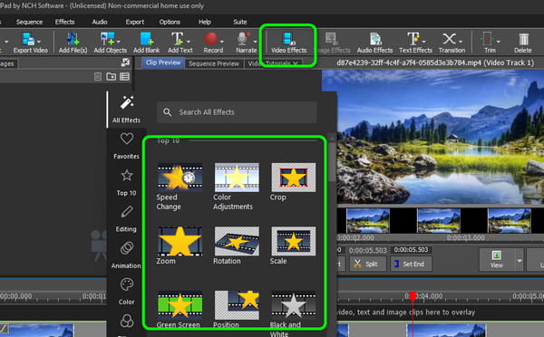Select the All Effects category

[x=126, y=110]
